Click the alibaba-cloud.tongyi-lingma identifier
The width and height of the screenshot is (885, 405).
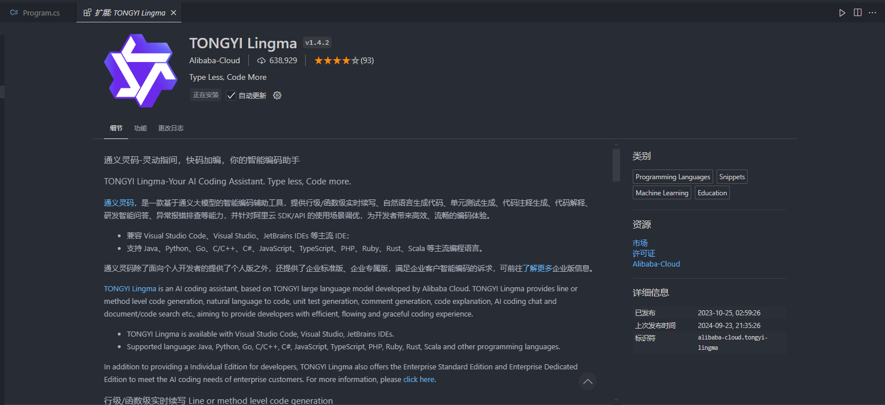(x=733, y=342)
